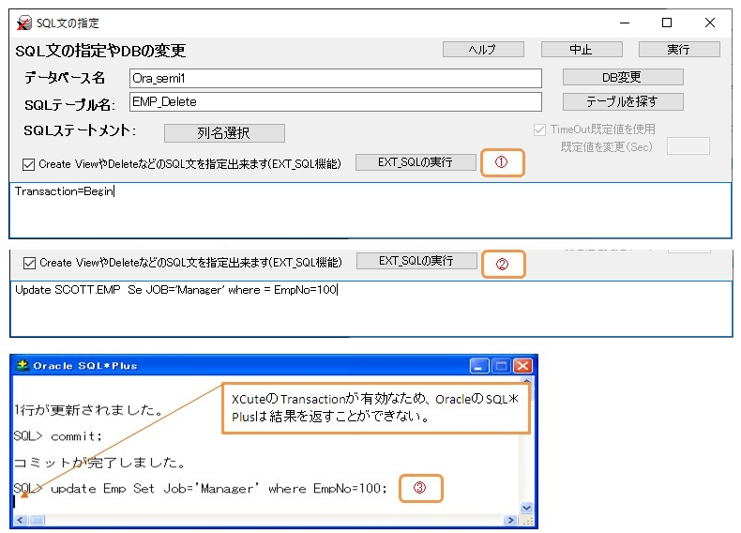Click the 'コミットが完了しました。' message
Screen dimensions: 741x533
click(x=100, y=462)
